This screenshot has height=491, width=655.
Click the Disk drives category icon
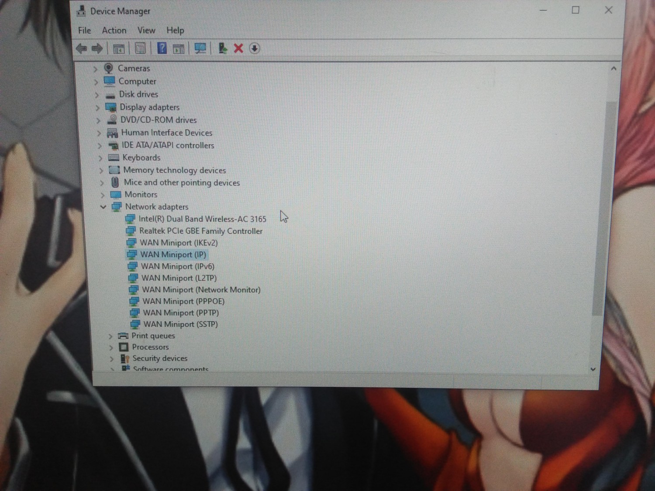pyautogui.click(x=110, y=95)
